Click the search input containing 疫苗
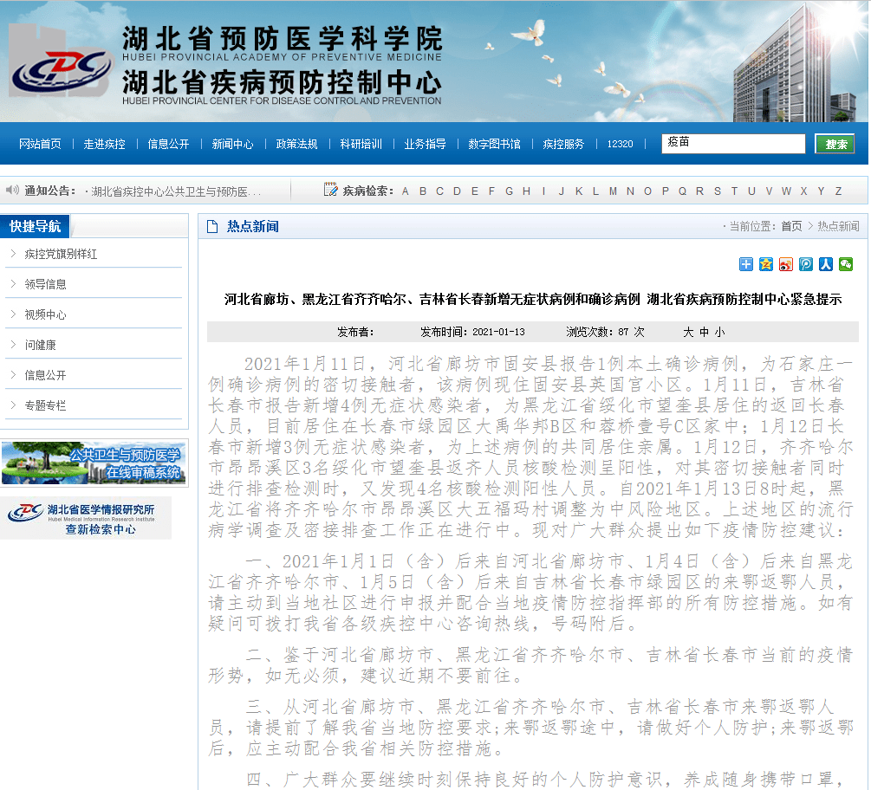 click(x=732, y=143)
